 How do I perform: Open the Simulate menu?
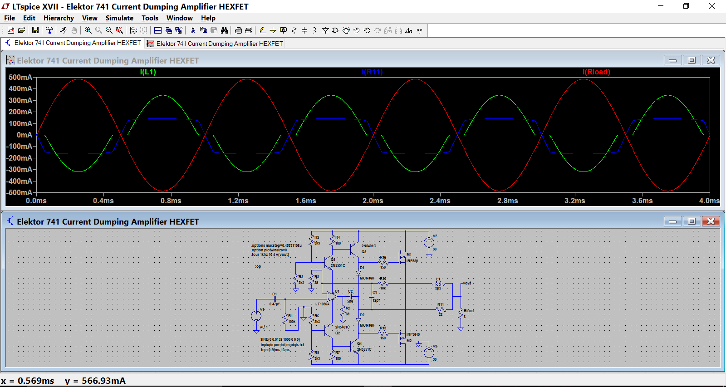(119, 18)
